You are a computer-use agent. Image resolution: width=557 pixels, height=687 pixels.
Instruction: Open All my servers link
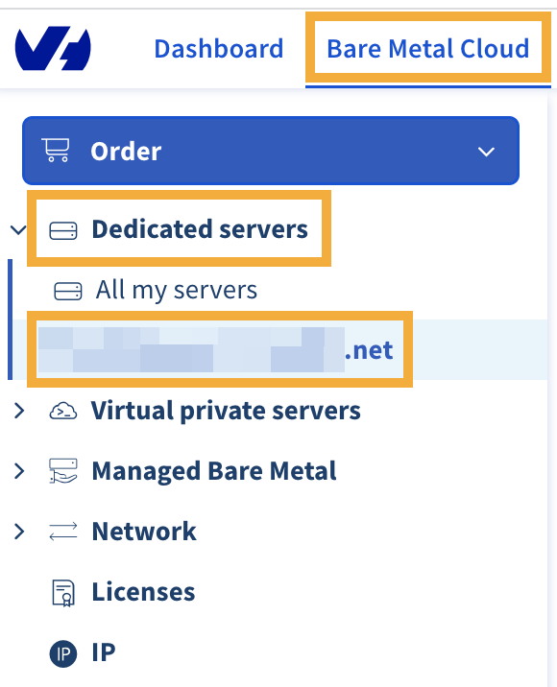(x=177, y=290)
